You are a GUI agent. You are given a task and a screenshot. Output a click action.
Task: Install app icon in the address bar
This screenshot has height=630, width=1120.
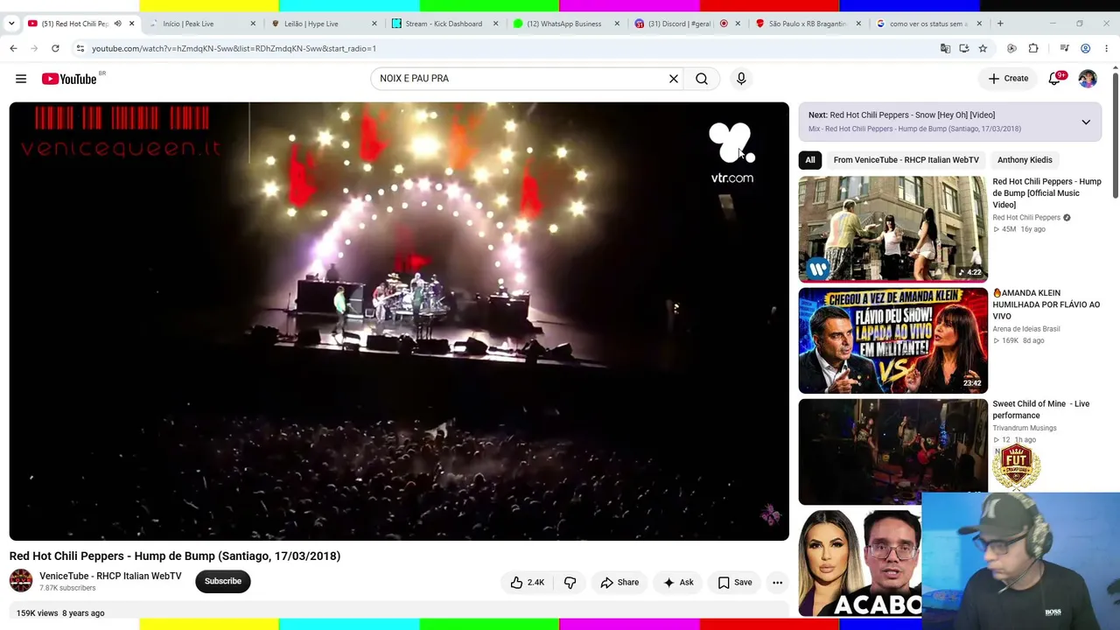(963, 48)
